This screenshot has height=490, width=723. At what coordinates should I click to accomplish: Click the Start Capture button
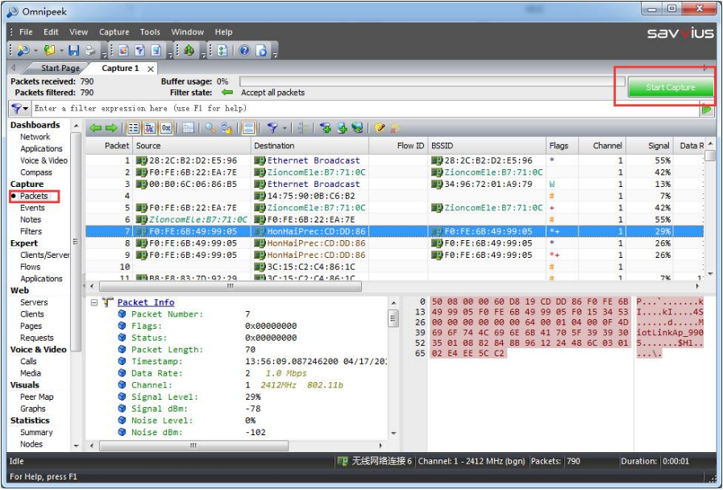coord(670,87)
